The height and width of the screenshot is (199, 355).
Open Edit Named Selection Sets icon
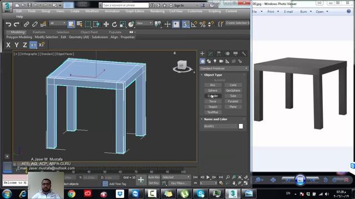[x=220, y=24]
